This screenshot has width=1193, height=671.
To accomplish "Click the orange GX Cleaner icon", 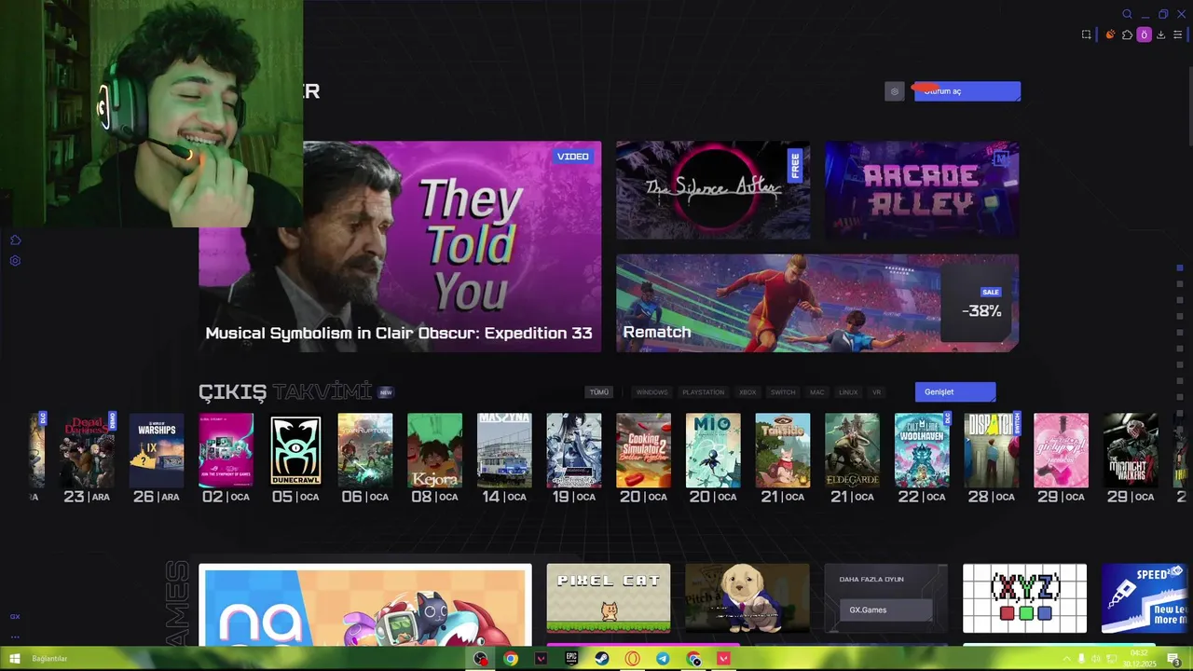I will click(x=1110, y=34).
